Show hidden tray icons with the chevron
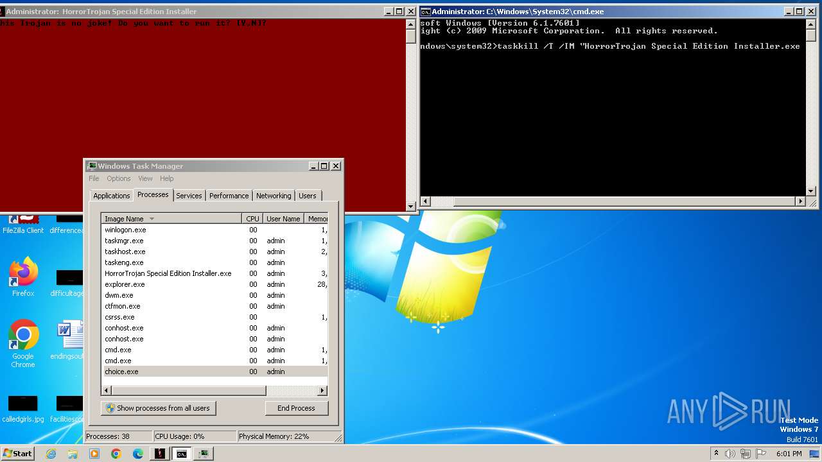This screenshot has height=462, width=822. 716,454
